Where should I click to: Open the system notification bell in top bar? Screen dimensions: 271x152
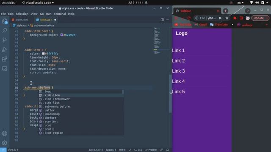(146, 3)
